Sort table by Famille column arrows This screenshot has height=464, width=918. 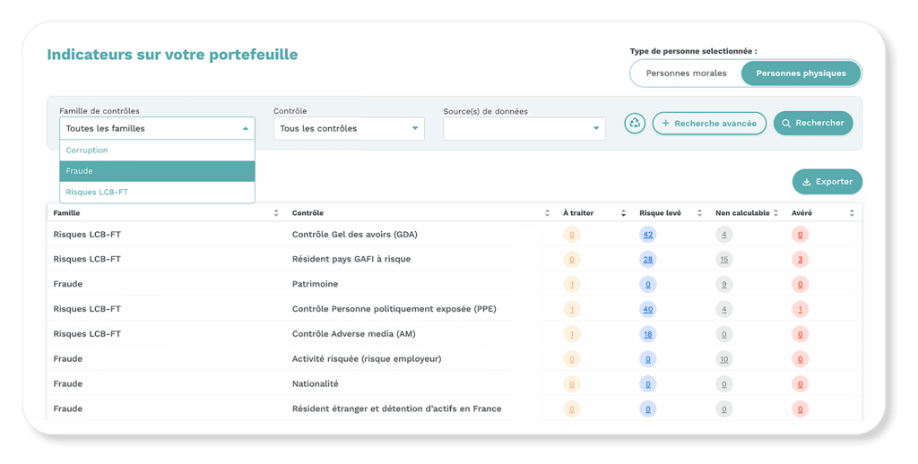[x=275, y=213]
